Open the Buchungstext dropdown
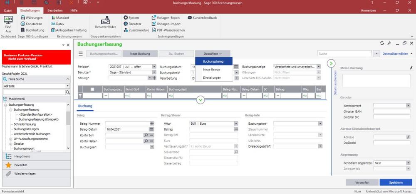Viewport: 416px width, 194px height. coord(320,124)
